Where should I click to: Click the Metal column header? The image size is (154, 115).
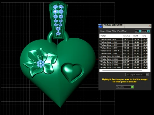103,36
